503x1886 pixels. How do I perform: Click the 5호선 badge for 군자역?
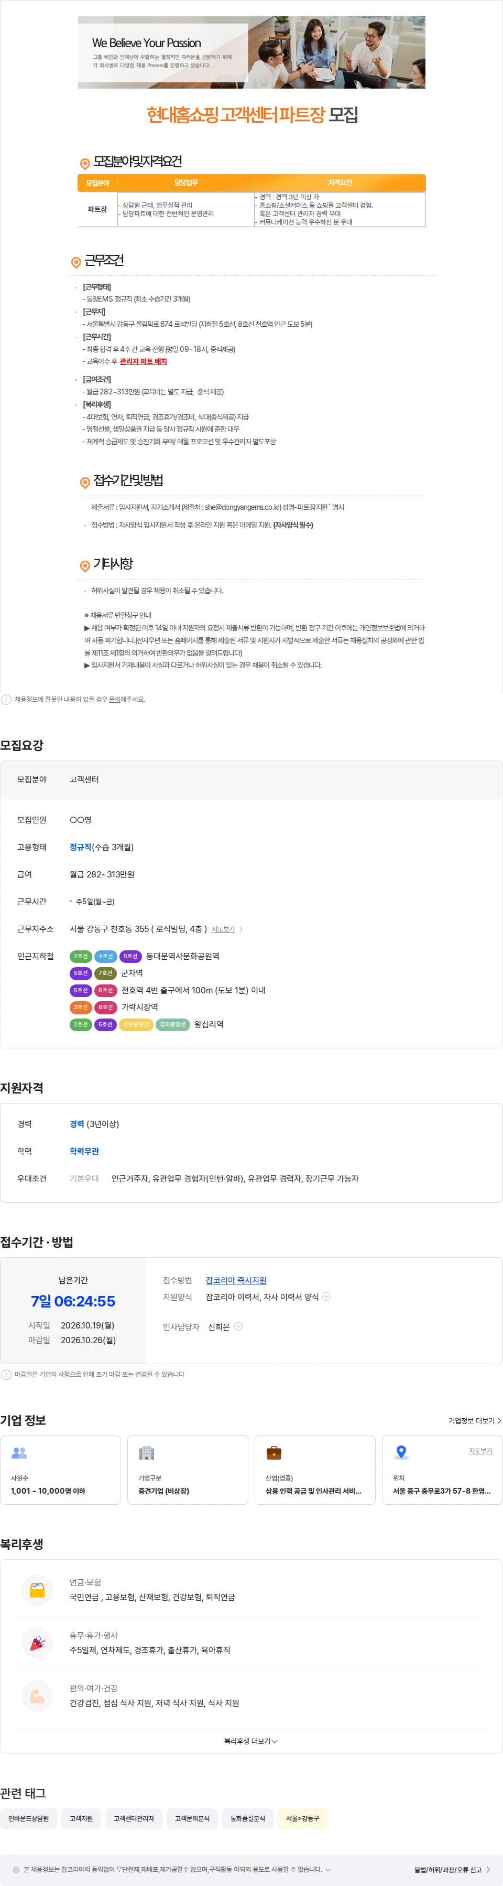(80, 973)
